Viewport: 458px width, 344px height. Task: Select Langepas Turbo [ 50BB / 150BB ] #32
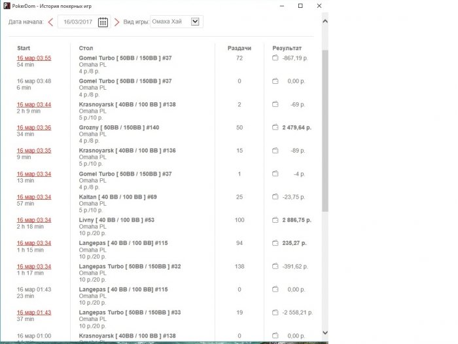pyautogui.click(x=130, y=267)
